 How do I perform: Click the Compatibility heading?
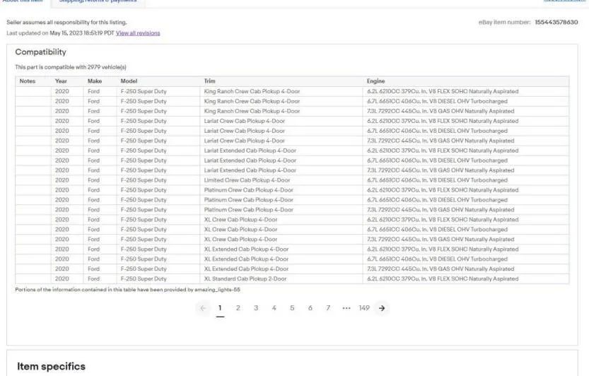pos(40,52)
